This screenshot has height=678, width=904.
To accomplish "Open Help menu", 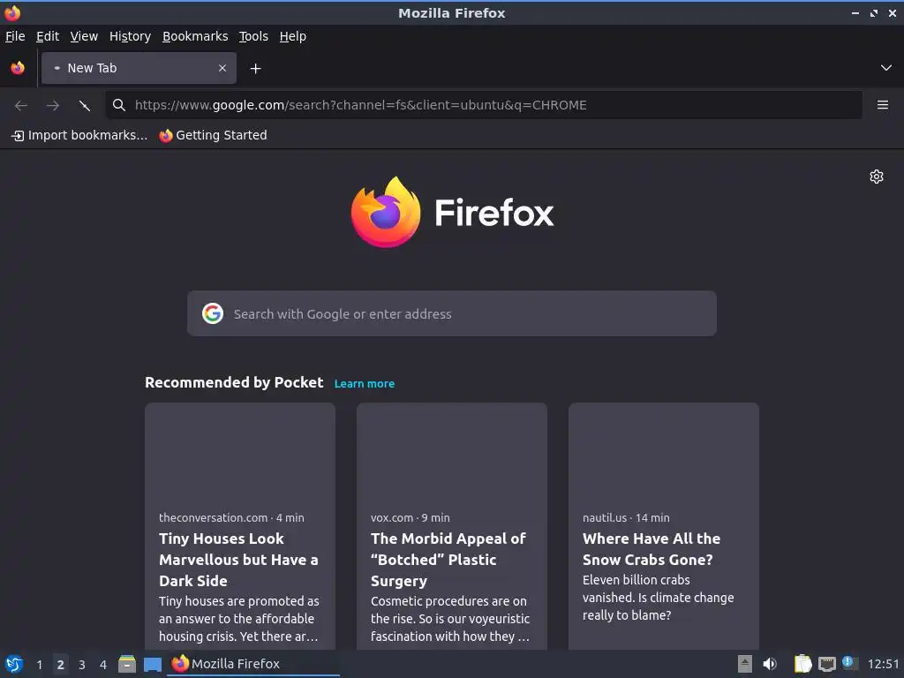I will point(293,36).
